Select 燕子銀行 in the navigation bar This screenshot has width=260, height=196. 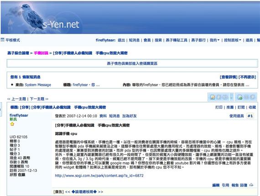click(198, 40)
